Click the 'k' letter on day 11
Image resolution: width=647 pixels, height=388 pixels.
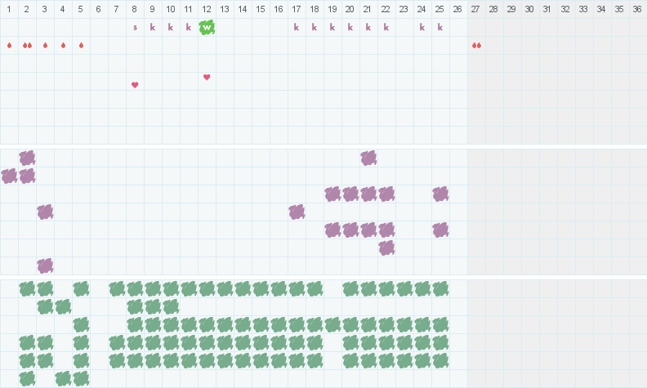click(189, 27)
